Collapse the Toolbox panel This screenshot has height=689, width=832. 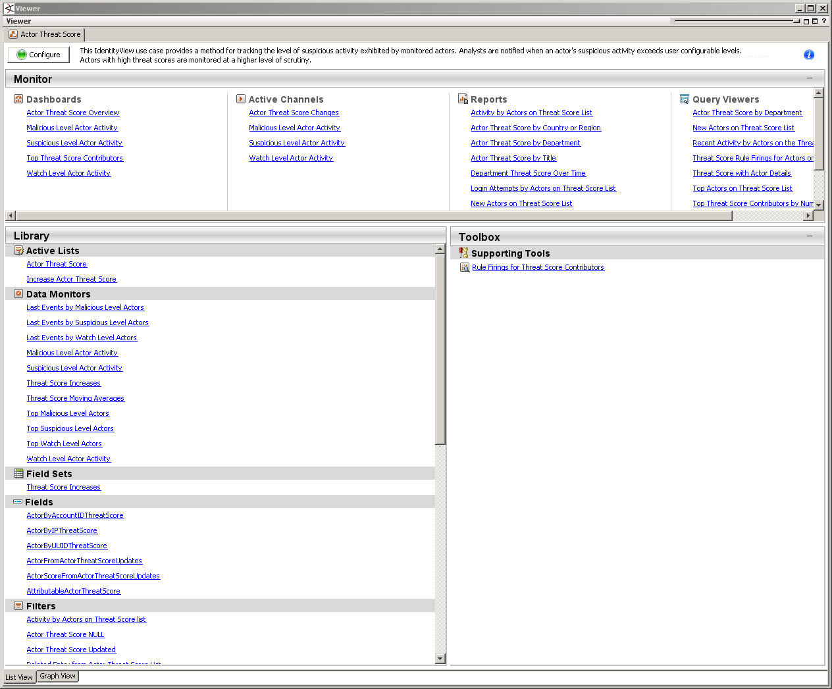coord(810,236)
